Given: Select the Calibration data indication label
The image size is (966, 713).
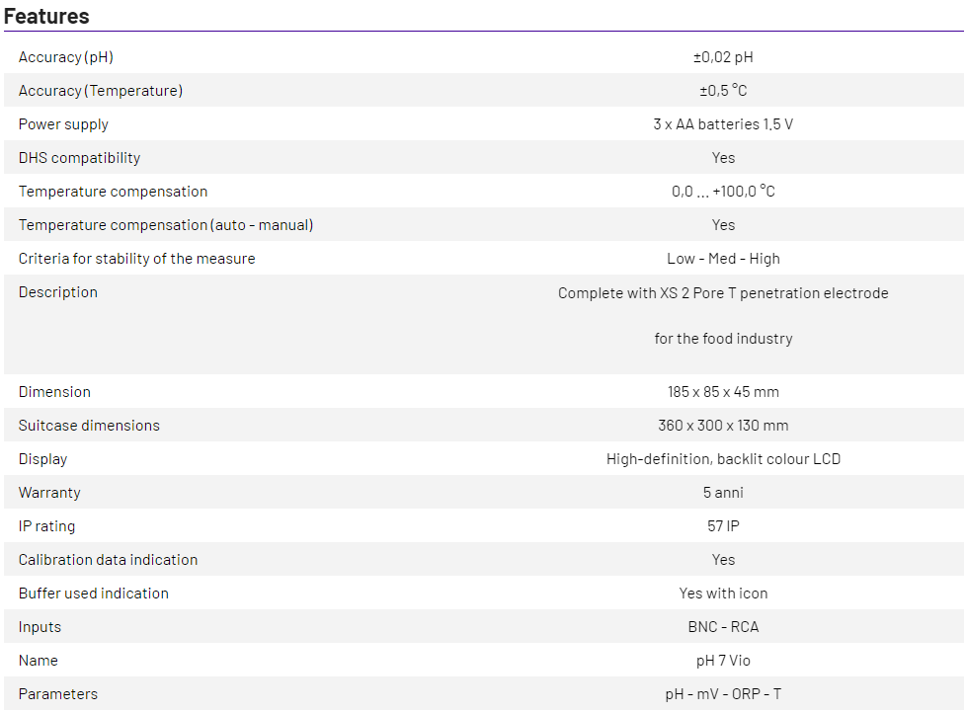Looking at the screenshot, I should [108, 560].
